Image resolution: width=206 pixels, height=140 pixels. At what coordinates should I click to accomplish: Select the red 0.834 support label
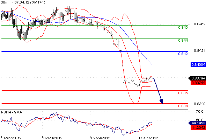[183, 106]
